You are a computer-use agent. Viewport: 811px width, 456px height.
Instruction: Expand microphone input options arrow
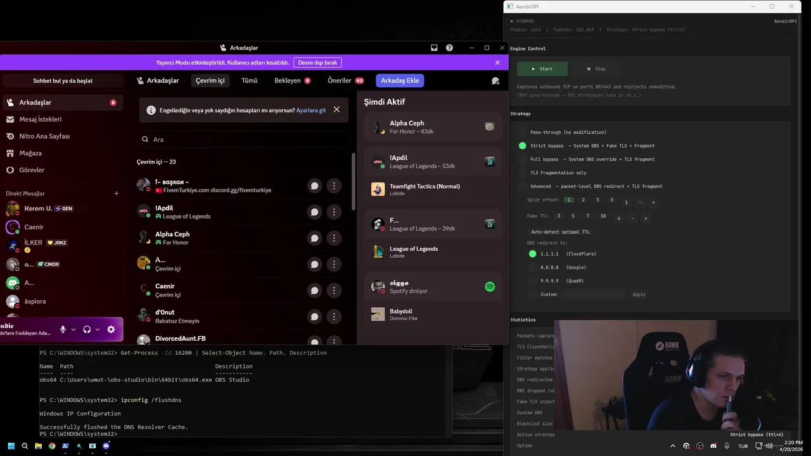pyautogui.click(x=73, y=329)
